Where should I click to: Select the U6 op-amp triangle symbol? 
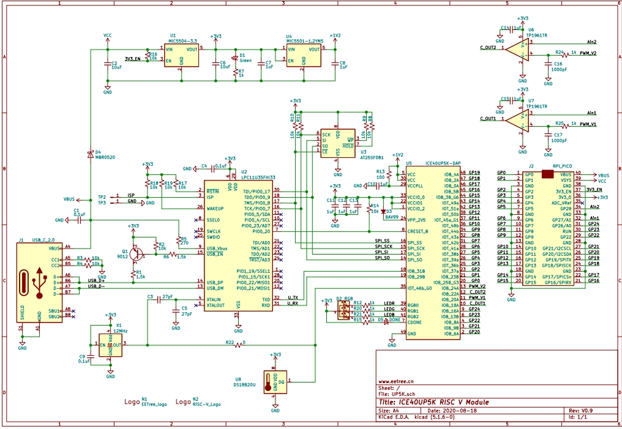(x=517, y=50)
